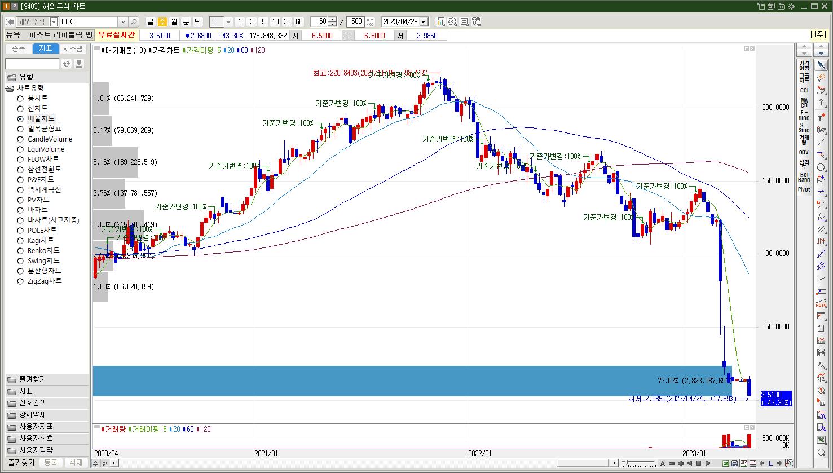Image resolution: width=833 pixels, height=473 pixels.
Task: Click the Pivot indicator button
Action: 804,189
